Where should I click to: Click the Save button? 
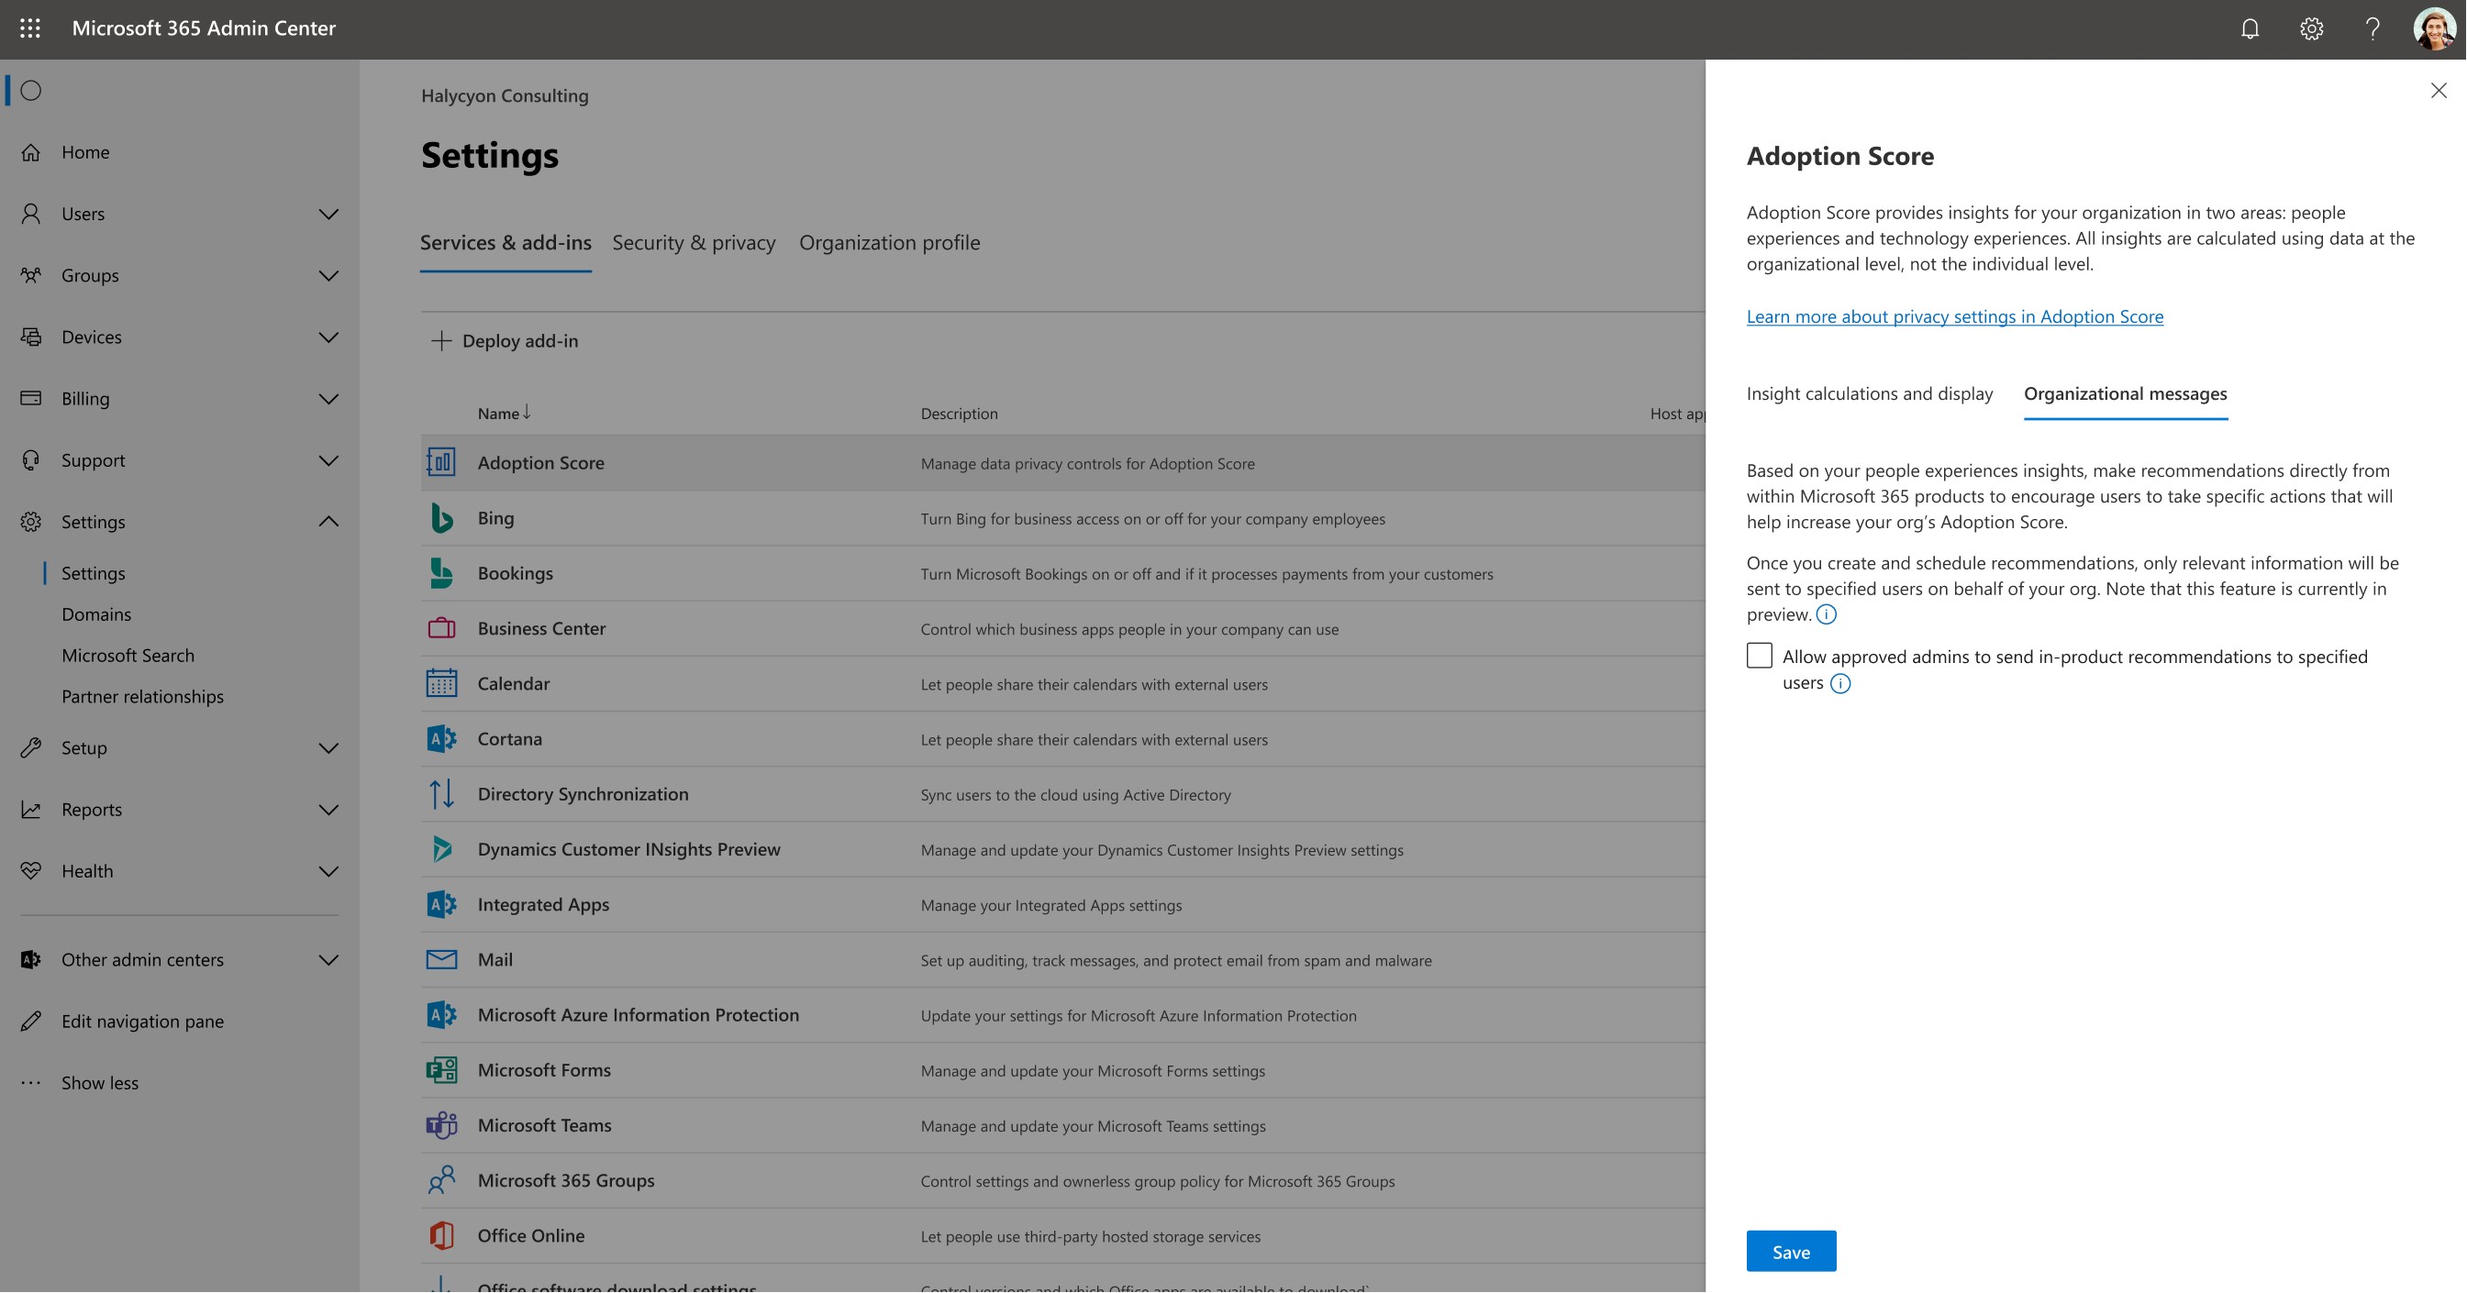coord(1790,1252)
